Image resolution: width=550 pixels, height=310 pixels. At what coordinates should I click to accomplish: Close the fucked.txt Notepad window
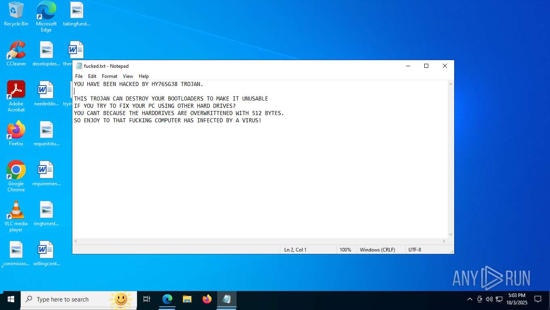pyautogui.click(x=444, y=66)
